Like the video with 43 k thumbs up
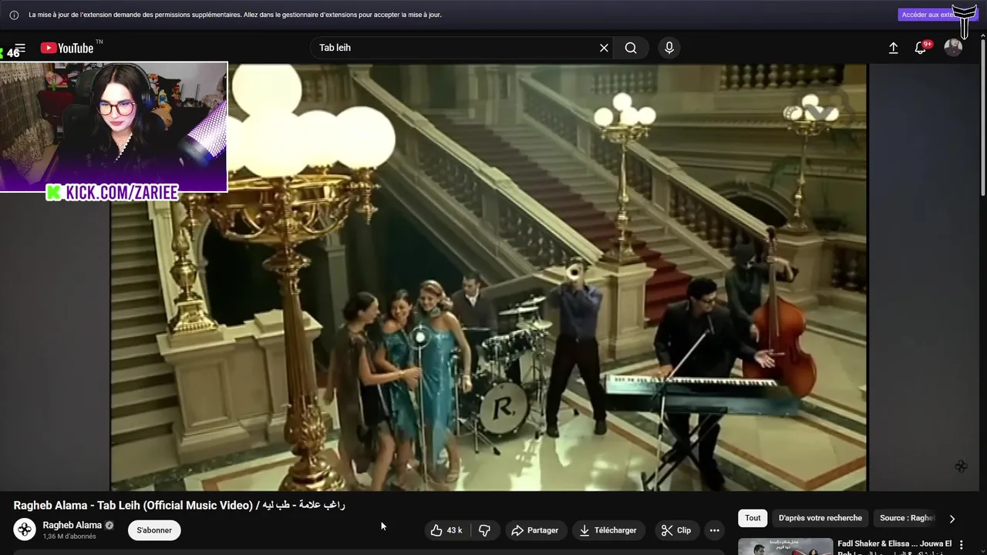The image size is (987, 555). click(x=446, y=530)
